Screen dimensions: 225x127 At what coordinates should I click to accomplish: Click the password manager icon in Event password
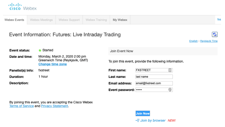tap(170, 90)
